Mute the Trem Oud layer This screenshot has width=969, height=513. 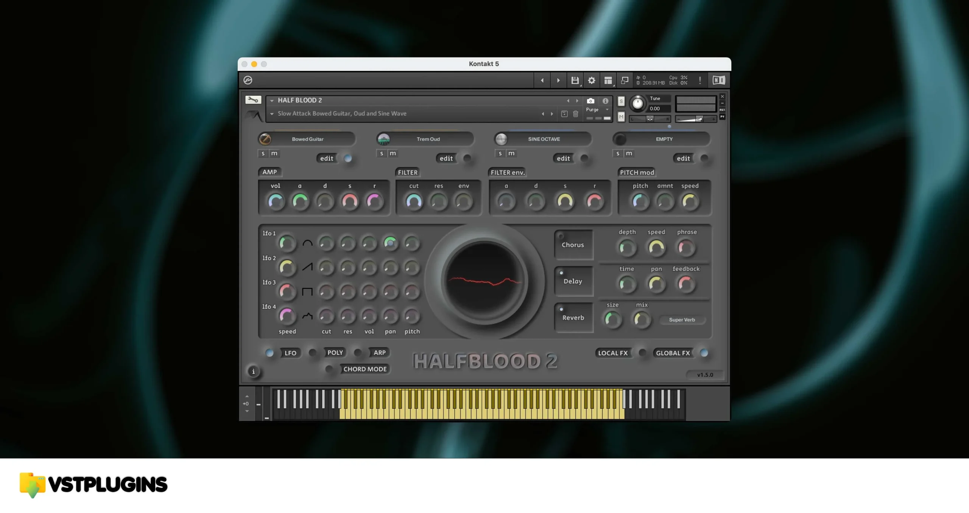point(393,153)
